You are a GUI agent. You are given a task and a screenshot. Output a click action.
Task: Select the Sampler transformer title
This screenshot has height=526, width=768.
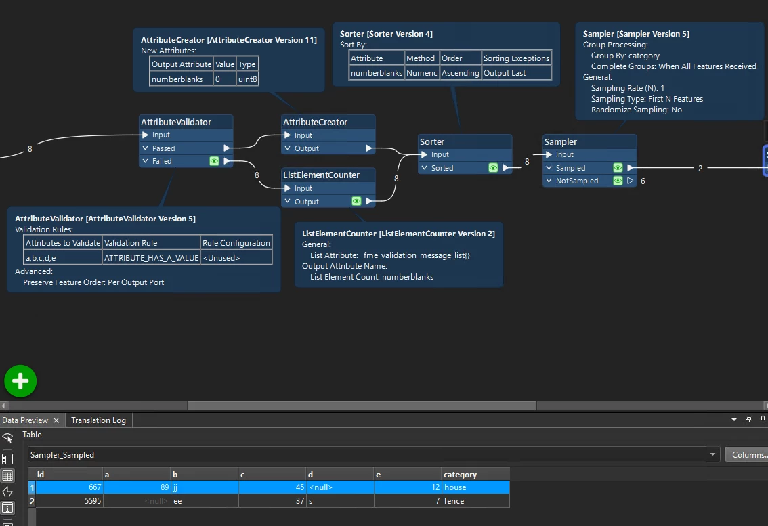561,141
